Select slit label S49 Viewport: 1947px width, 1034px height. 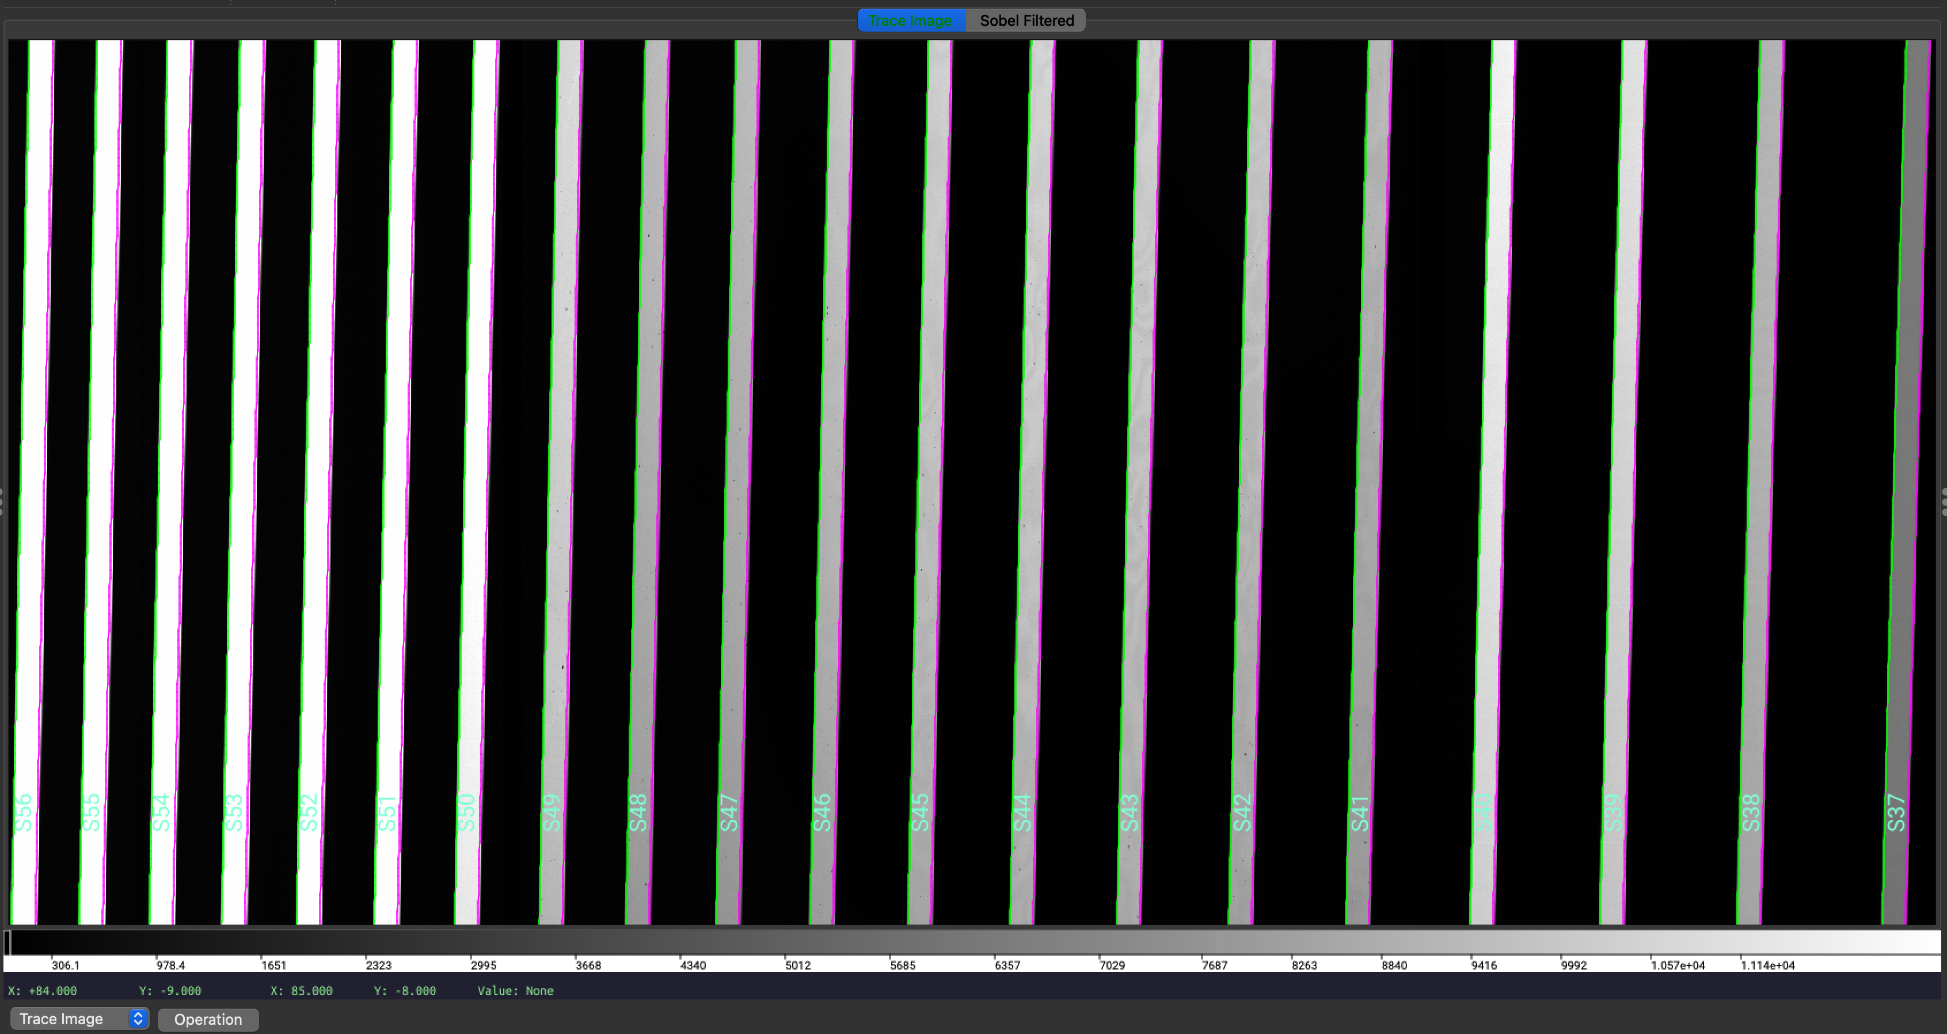click(x=553, y=812)
